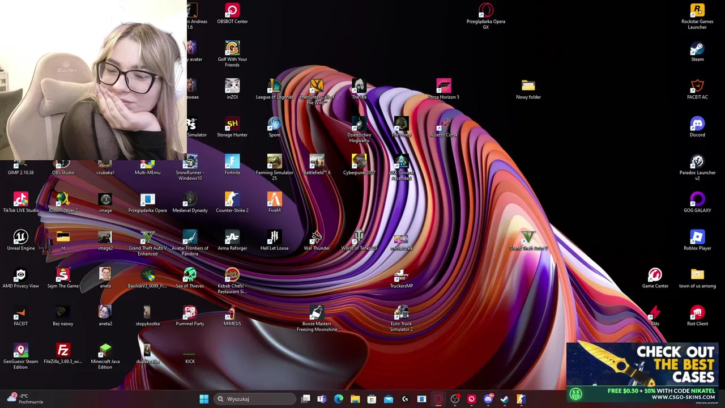
Task: Select the AMD Privacy View icon
Action: pos(21,279)
